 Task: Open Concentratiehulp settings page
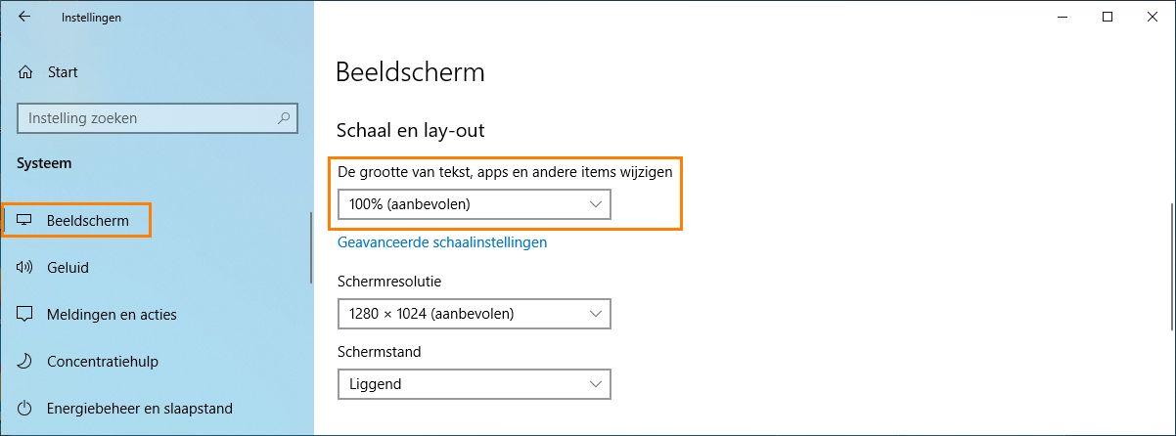coord(102,362)
